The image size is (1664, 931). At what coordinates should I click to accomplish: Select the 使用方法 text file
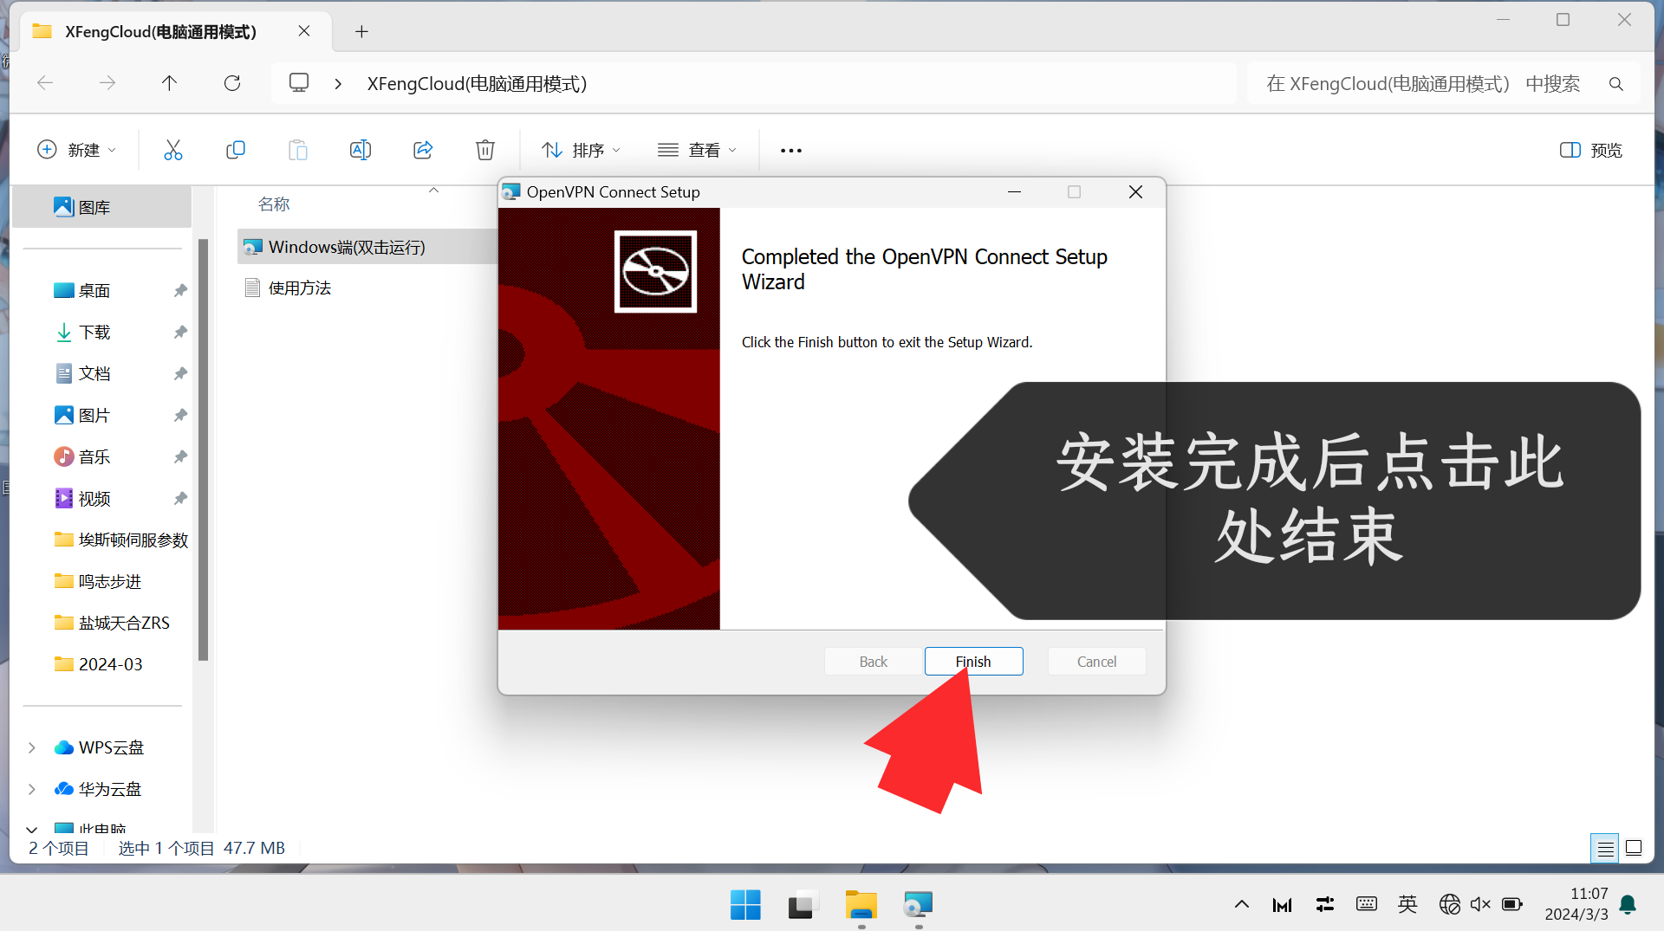coord(299,288)
